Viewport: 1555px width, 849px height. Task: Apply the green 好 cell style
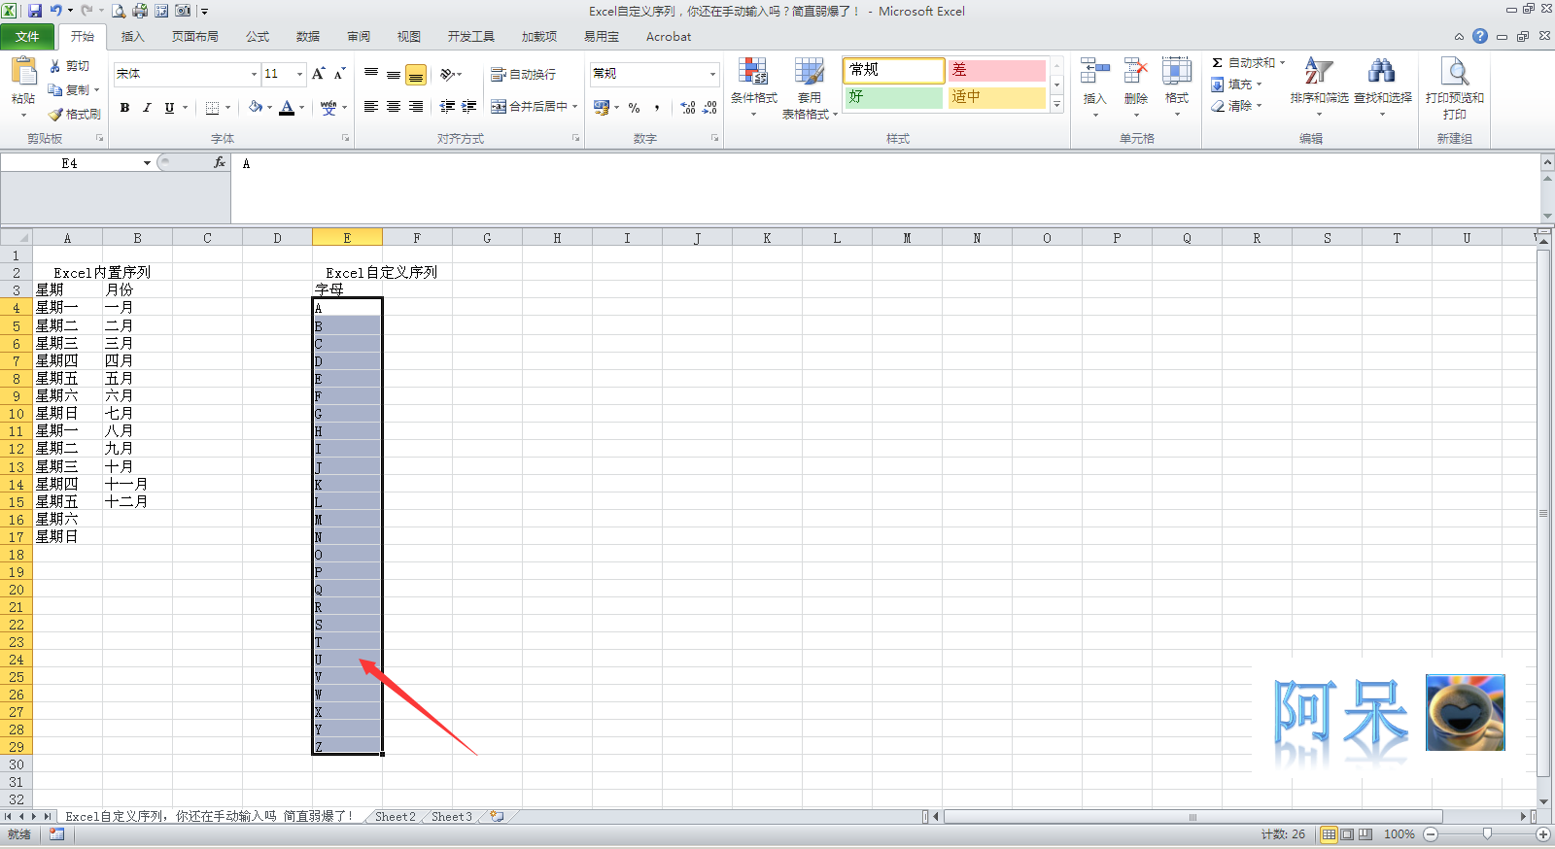pos(893,97)
